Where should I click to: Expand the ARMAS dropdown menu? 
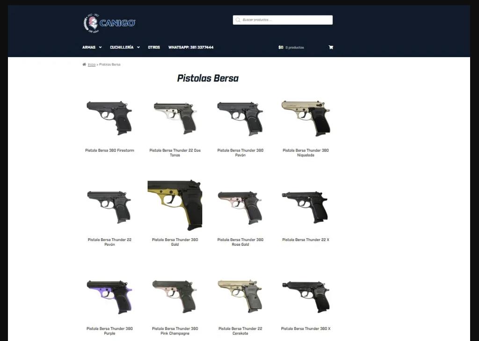point(92,47)
